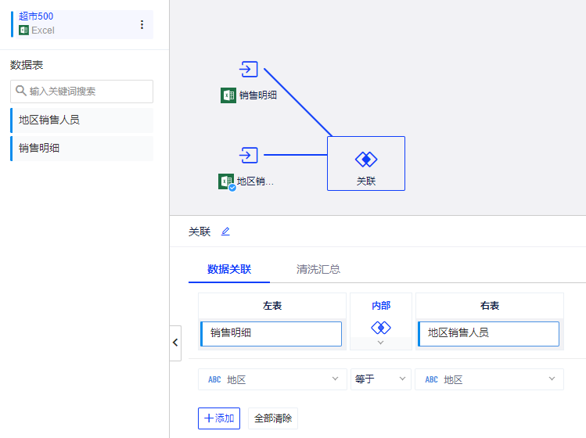Open the left table 地区 field dropdown

tap(271, 379)
